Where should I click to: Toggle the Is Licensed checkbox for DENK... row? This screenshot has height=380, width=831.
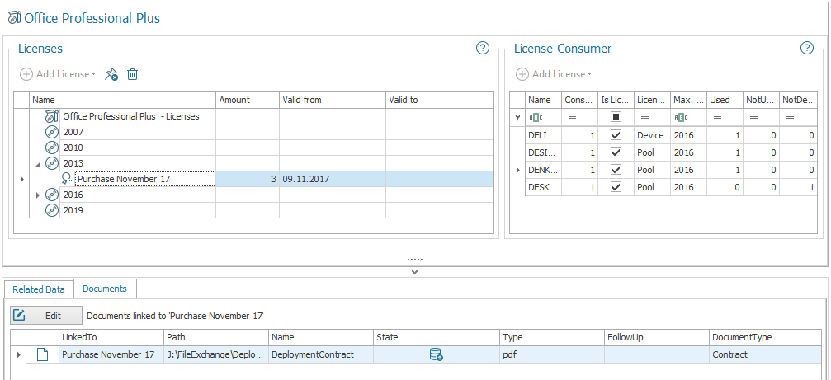click(616, 170)
